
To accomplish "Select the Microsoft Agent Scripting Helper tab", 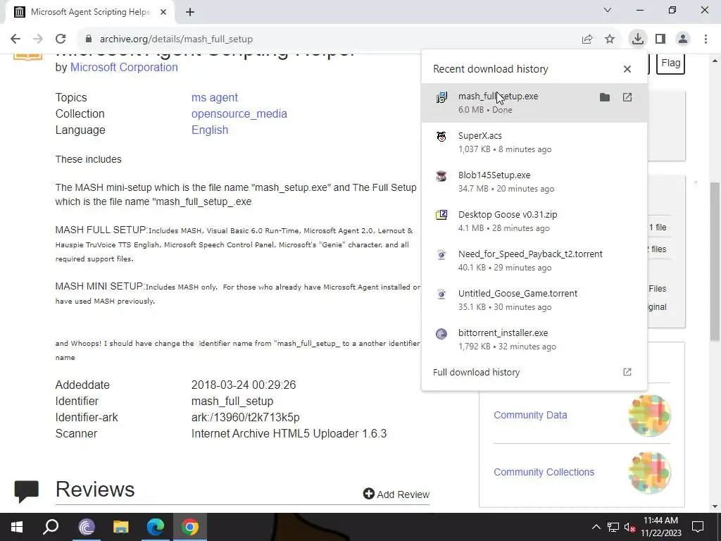I will point(90,12).
